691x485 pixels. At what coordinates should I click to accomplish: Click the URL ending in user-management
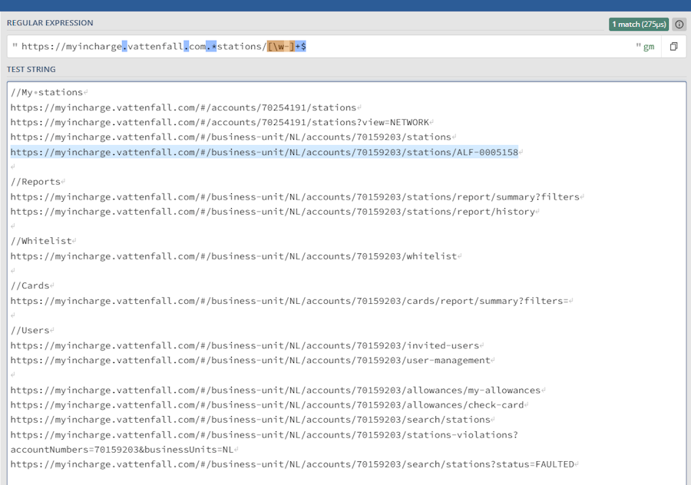(250, 361)
